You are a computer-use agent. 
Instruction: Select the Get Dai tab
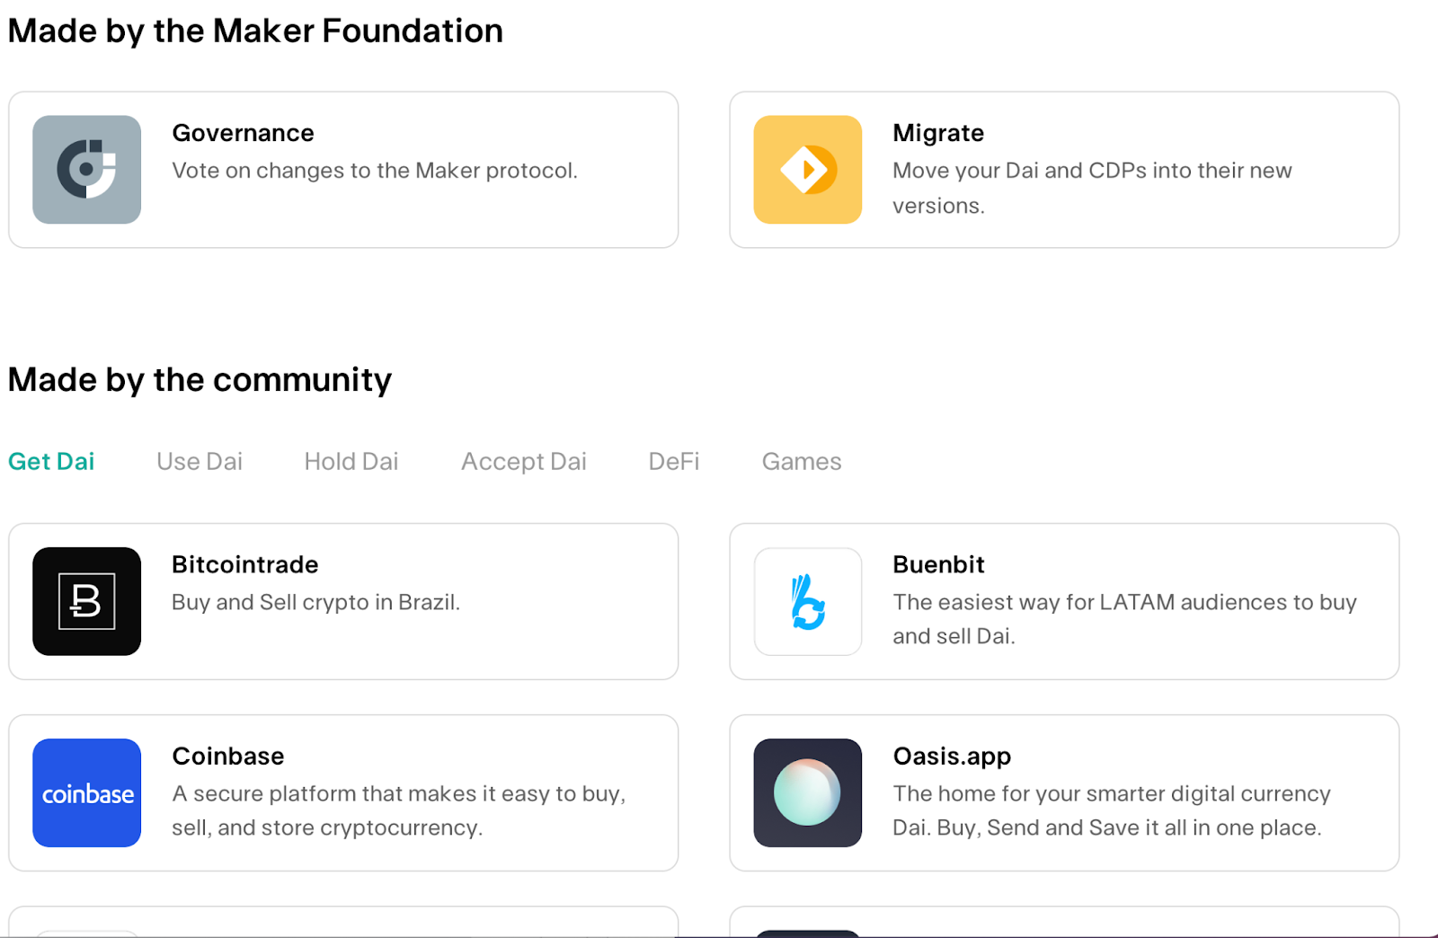pyautogui.click(x=51, y=462)
